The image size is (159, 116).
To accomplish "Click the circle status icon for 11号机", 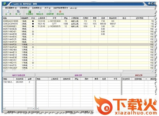I will 33,47.
